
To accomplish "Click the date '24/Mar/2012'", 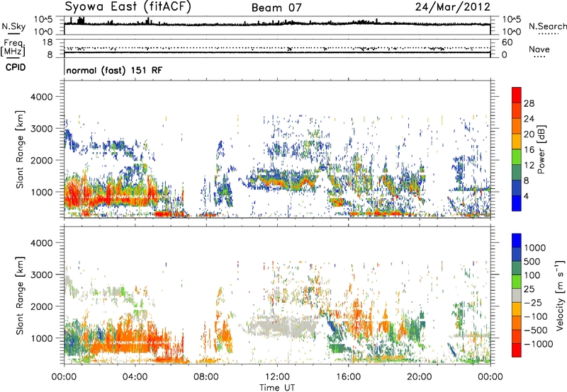I will pos(453,7).
